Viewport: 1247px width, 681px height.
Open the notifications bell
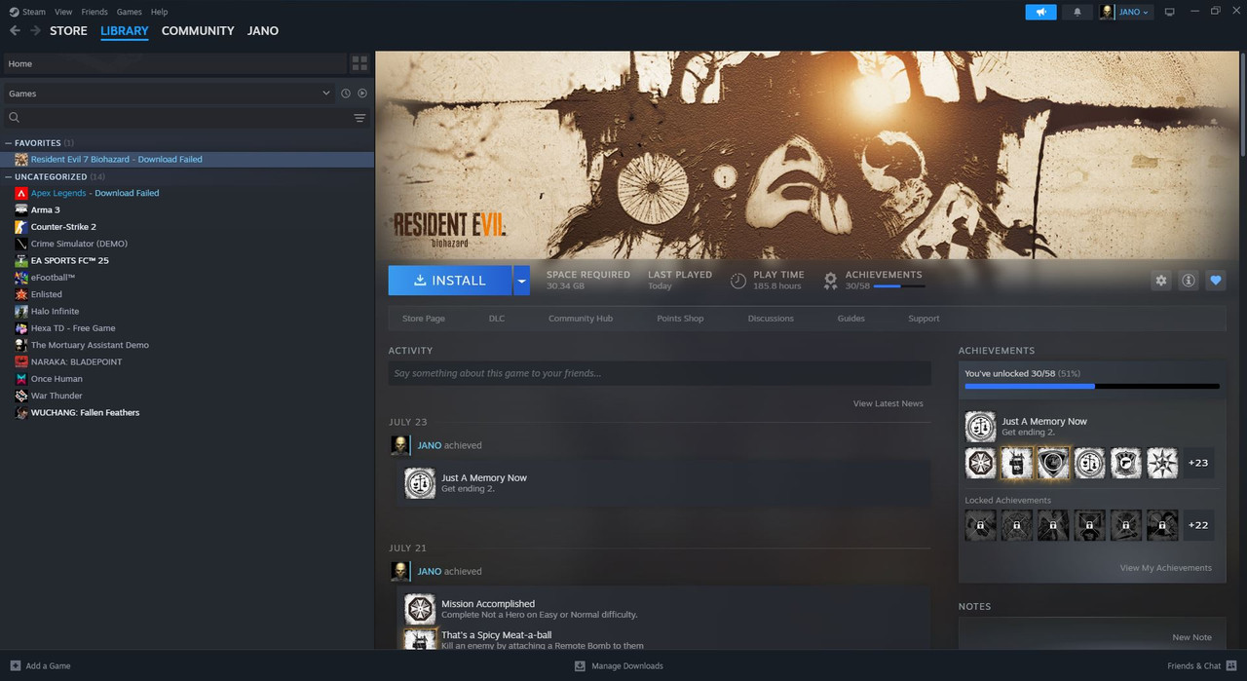pyautogui.click(x=1077, y=12)
